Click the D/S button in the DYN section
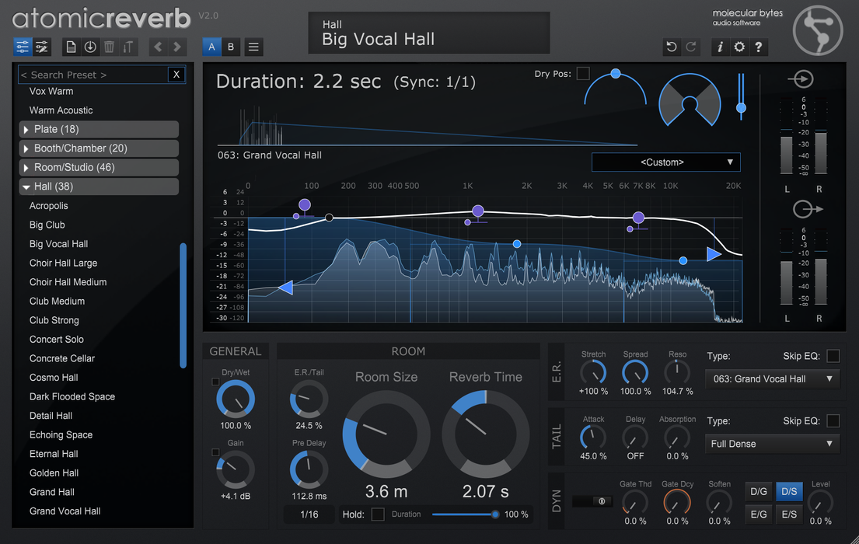 (788, 491)
